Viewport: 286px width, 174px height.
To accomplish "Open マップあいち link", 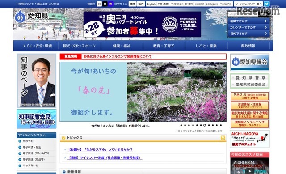I will (x=30, y=166).
